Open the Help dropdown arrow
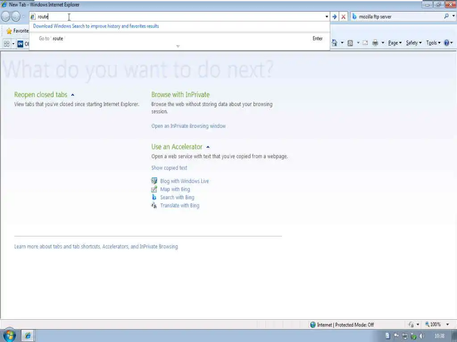457x342 pixels. 452,43
